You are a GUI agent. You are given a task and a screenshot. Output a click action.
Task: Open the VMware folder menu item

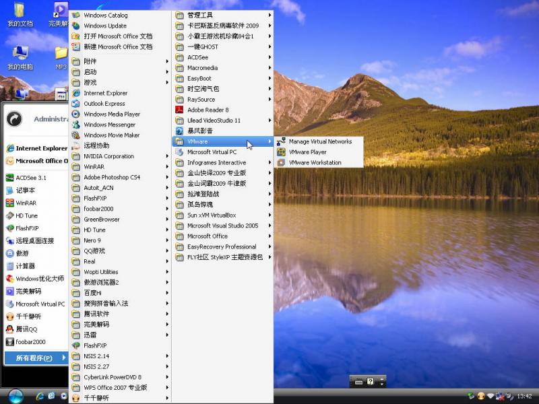pyautogui.click(x=223, y=141)
